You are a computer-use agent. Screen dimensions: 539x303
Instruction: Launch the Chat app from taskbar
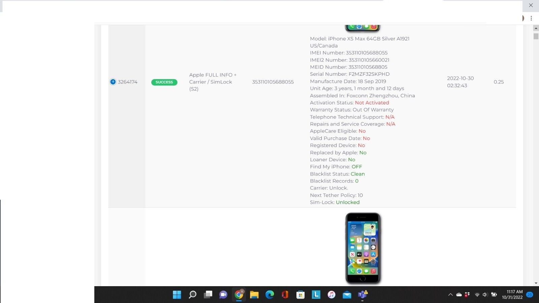click(223, 295)
